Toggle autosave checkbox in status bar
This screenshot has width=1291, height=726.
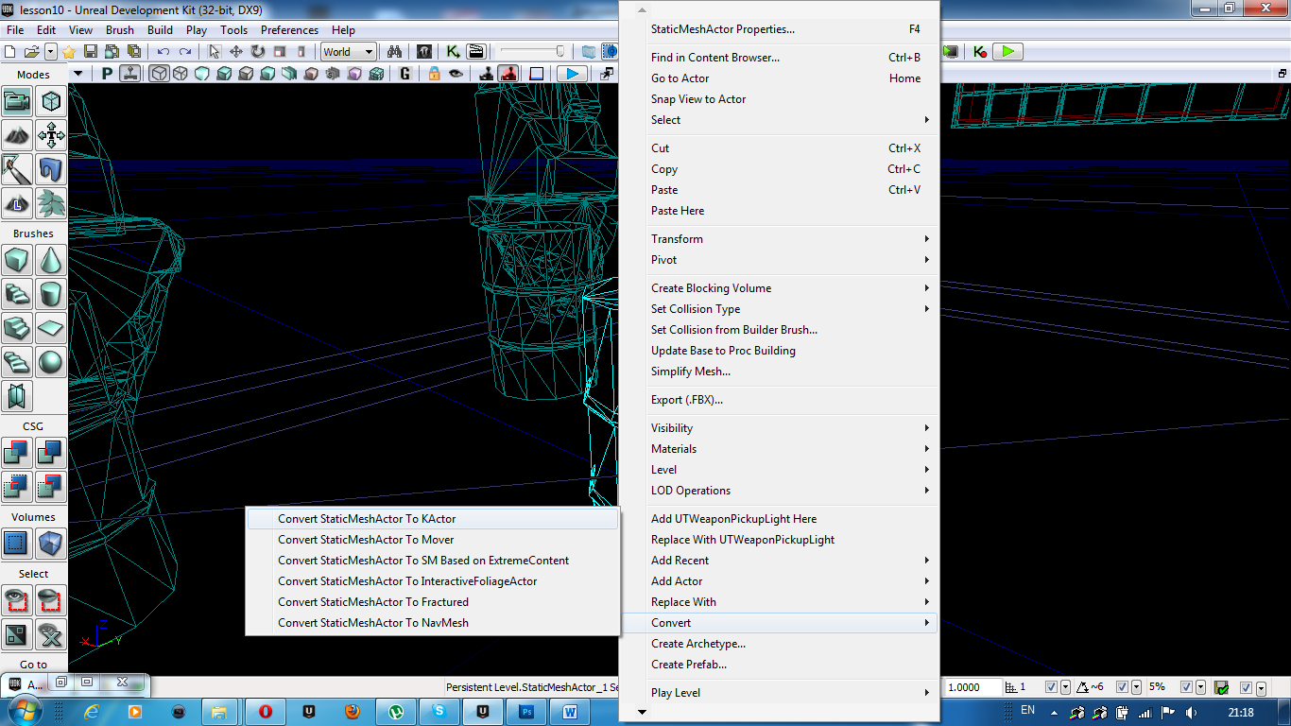point(1246,687)
